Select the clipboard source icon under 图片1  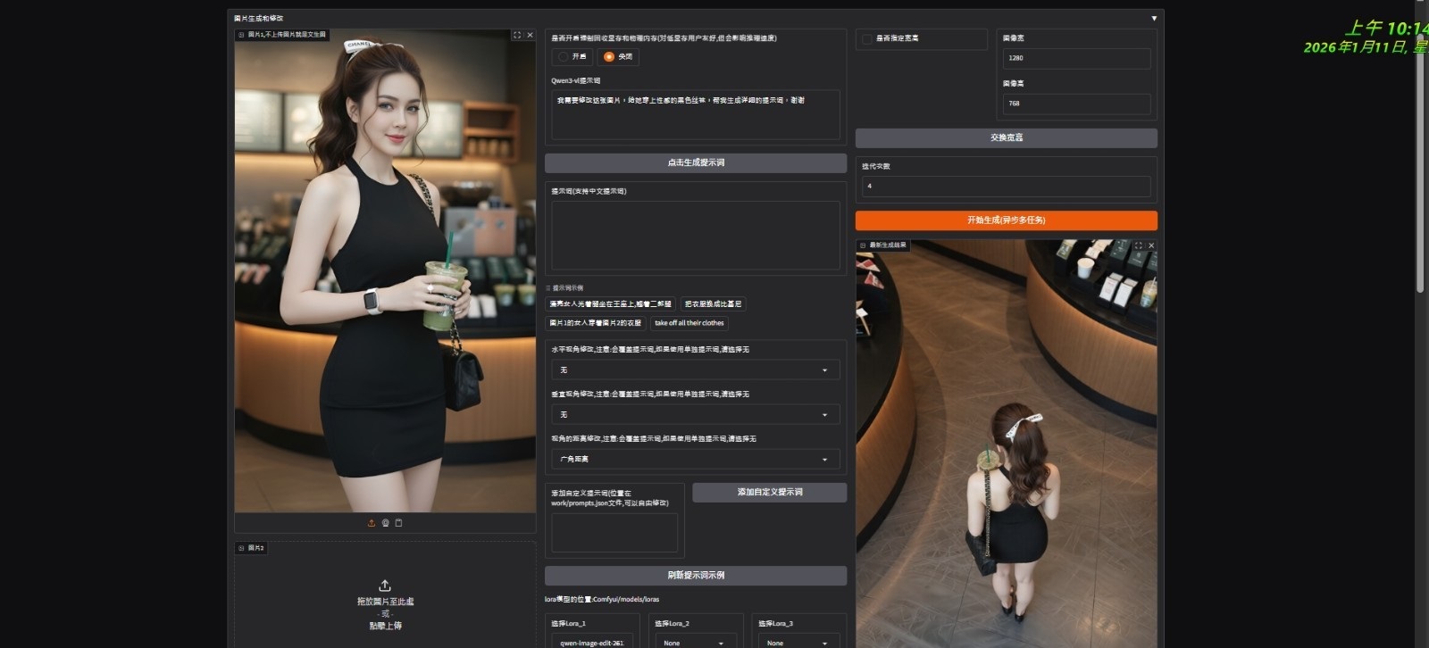(398, 523)
